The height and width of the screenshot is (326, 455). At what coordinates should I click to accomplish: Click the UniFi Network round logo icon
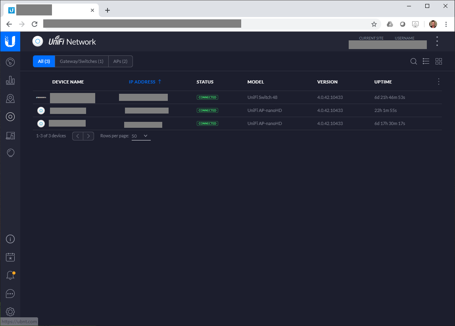[38, 42]
